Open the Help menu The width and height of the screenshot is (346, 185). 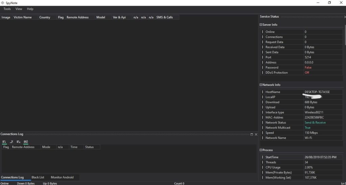[x=30, y=9]
